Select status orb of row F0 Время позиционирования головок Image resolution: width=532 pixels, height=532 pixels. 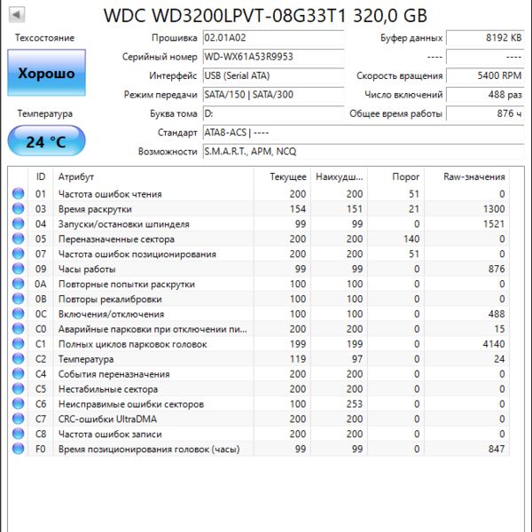pos(19,449)
